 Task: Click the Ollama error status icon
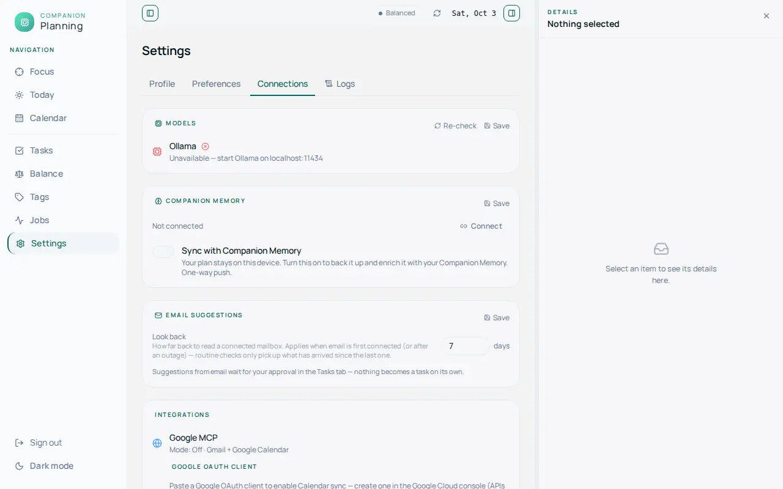[205, 146]
